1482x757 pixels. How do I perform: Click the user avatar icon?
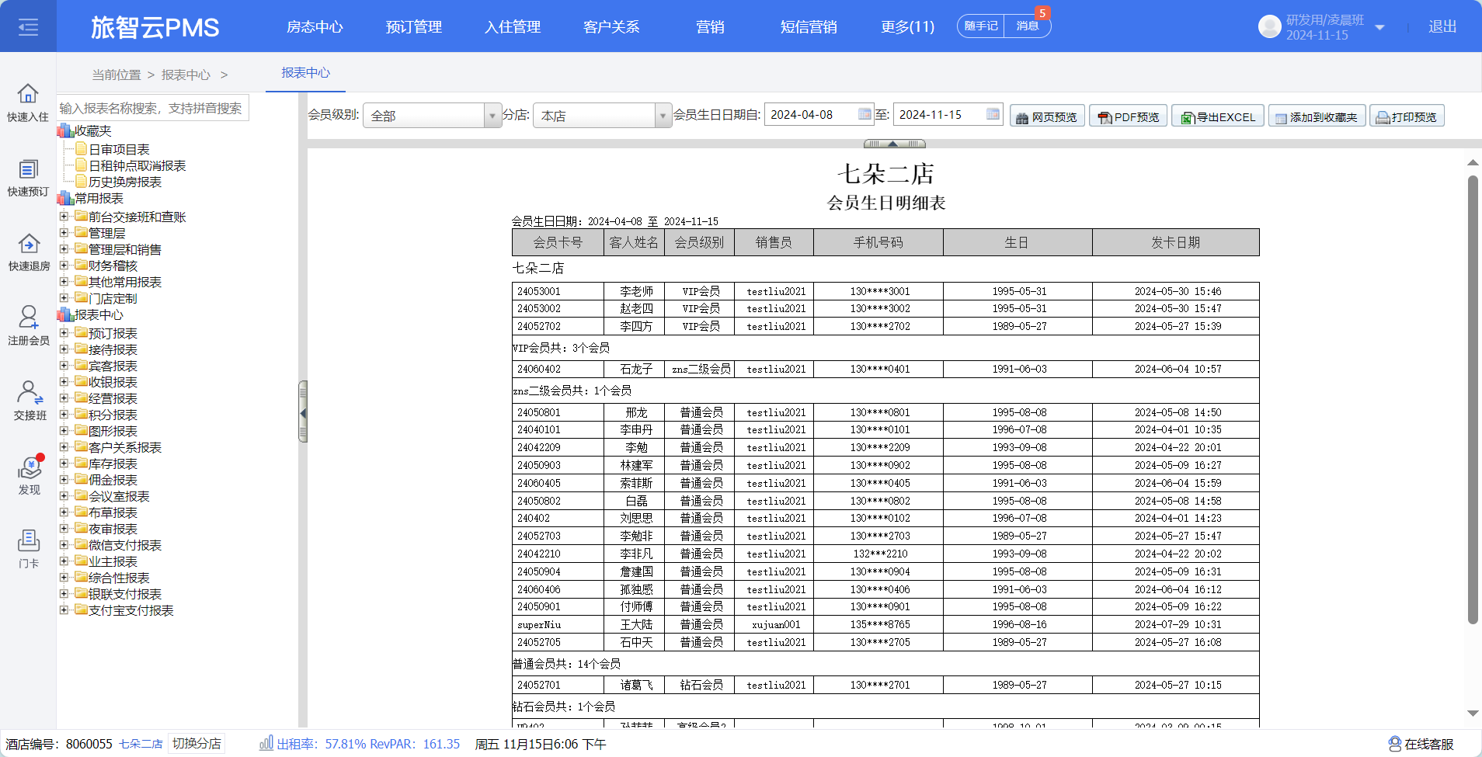pos(1269,26)
